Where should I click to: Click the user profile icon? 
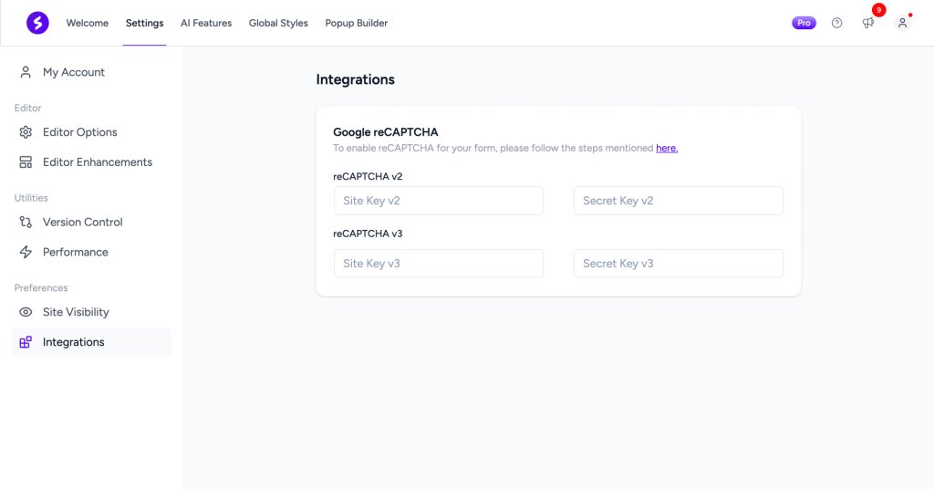point(902,23)
